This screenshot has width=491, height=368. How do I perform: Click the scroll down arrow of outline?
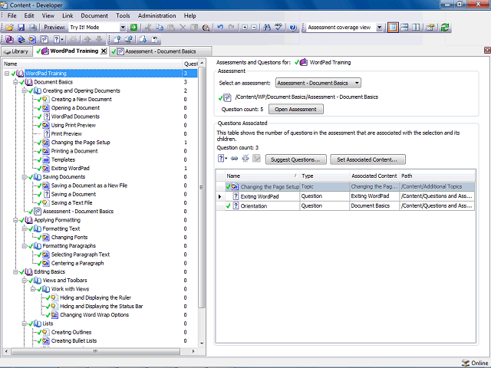pos(202,343)
